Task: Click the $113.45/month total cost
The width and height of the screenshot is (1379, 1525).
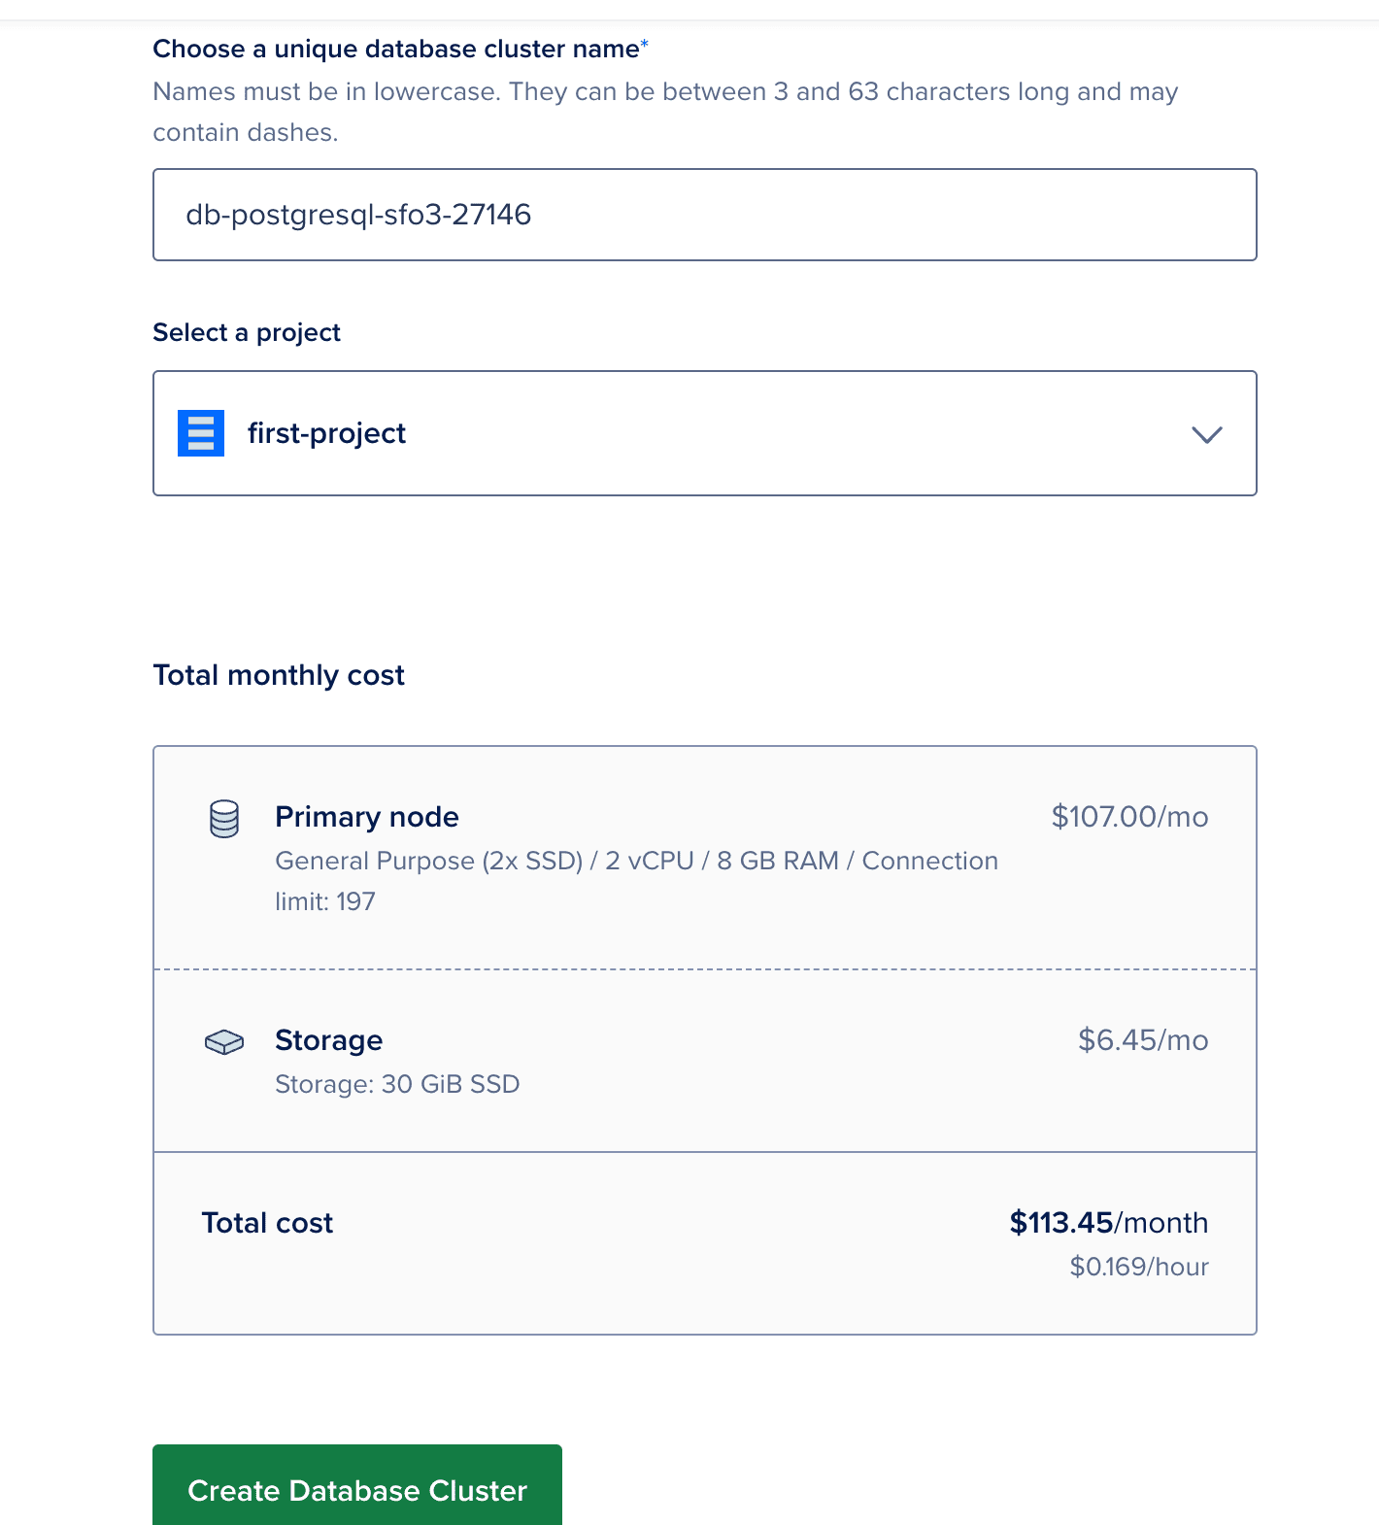Action: click(1108, 1223)
